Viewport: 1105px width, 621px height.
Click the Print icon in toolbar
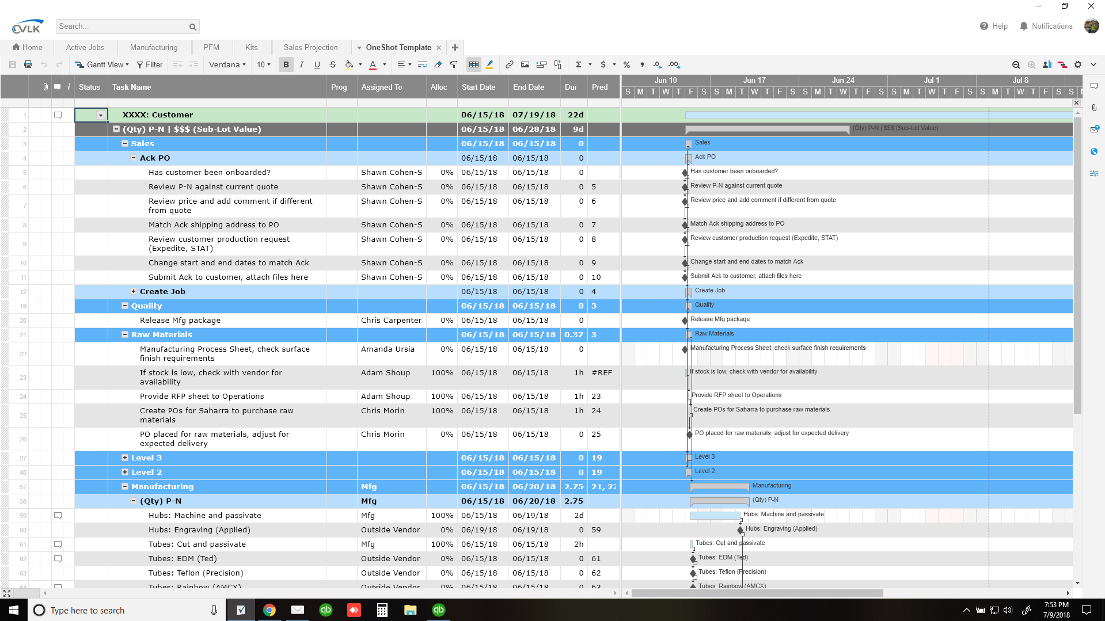point(28,64)
